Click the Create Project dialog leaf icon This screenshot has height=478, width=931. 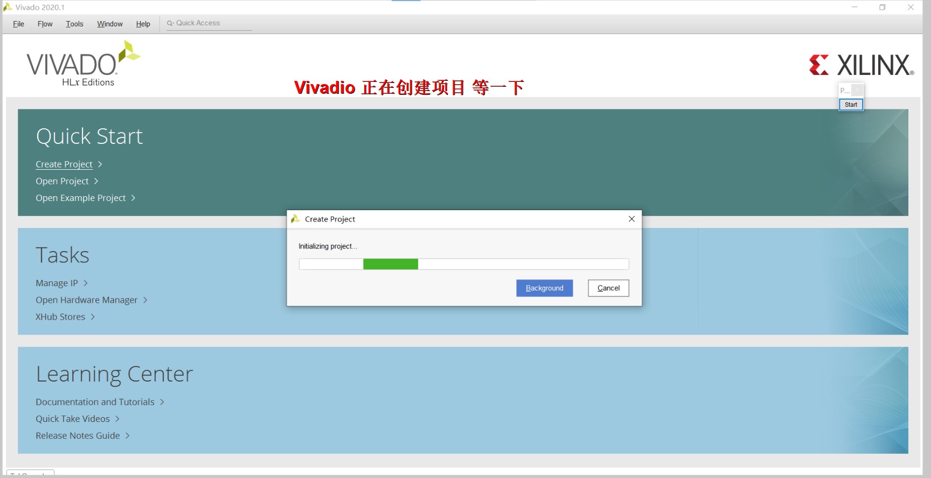tap(295, 219)
